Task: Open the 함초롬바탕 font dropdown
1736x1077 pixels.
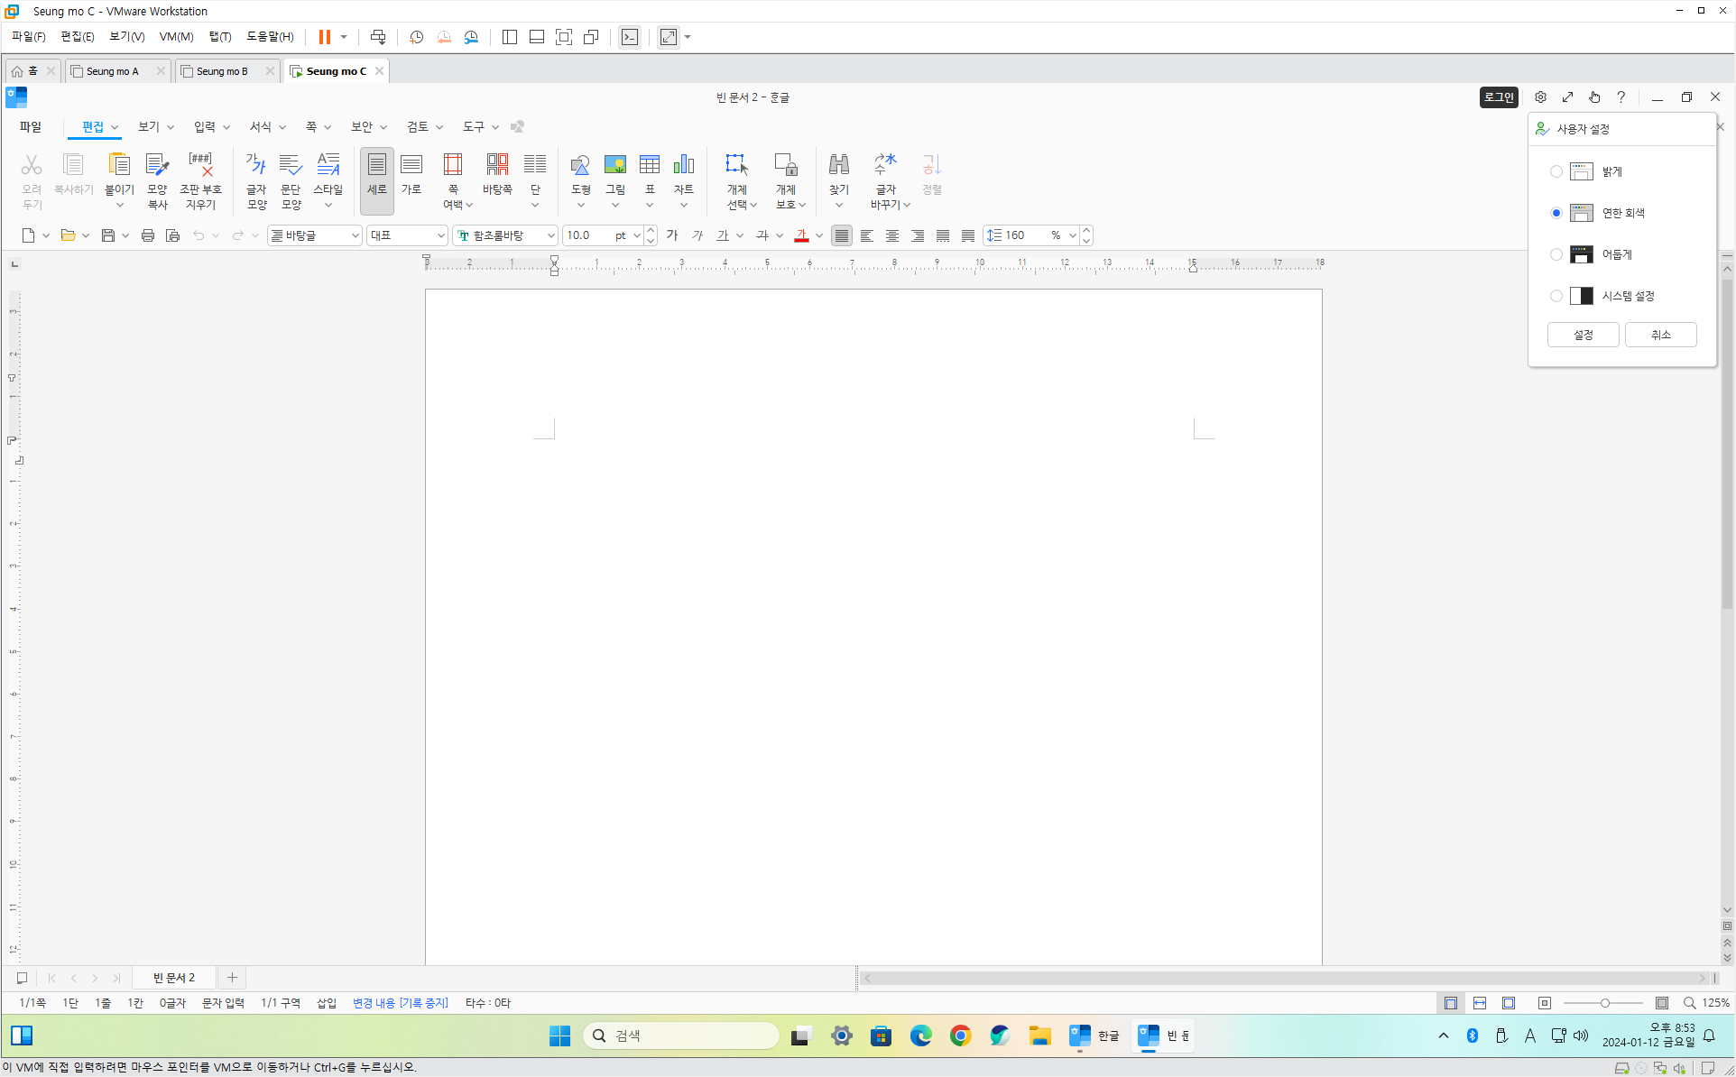Action: point(550,235)
